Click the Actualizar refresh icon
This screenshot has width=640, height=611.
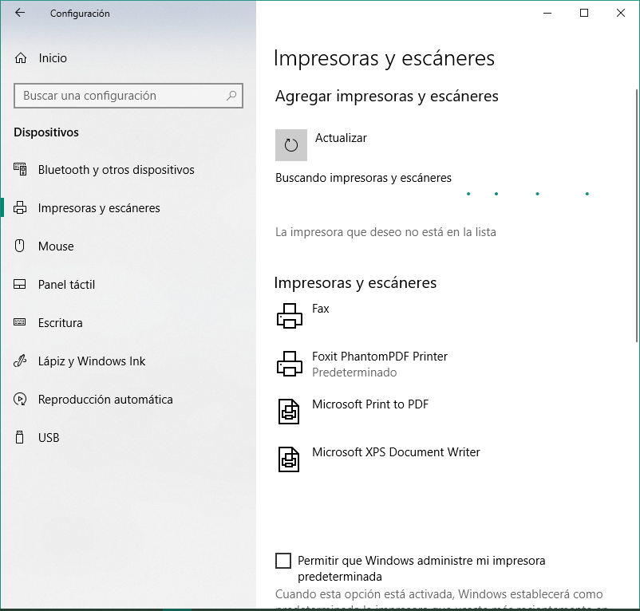(x=290, y=144)
